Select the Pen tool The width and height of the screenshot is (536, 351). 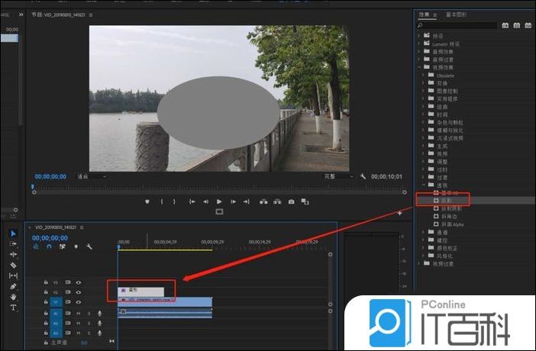(13, 286)
